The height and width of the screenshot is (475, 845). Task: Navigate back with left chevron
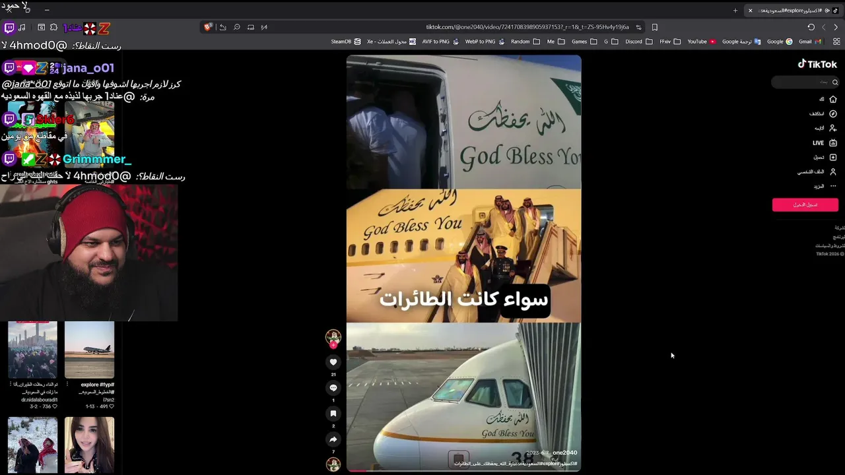824,27
